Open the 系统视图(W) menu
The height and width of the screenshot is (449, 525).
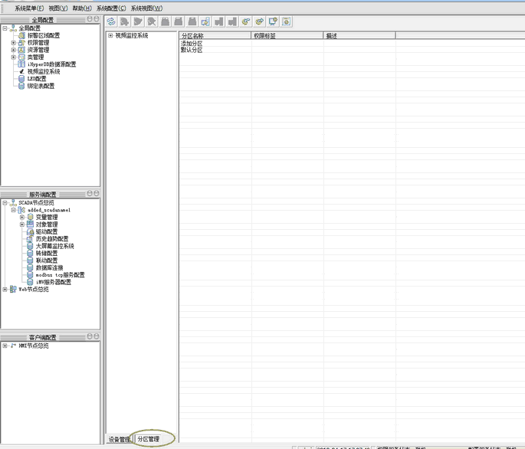[x=146, y=8]
